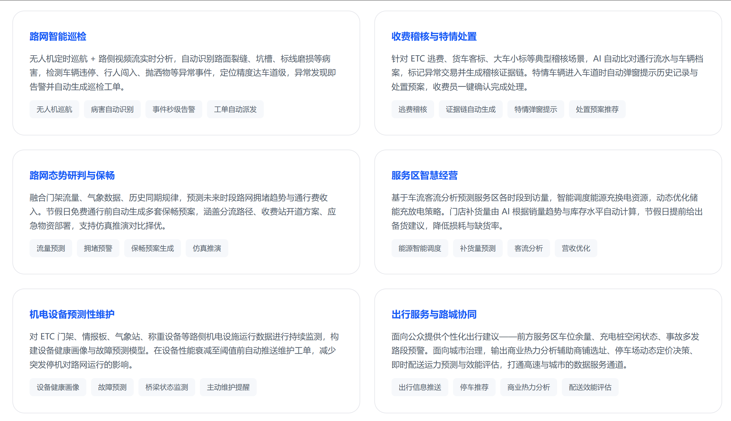Select the 事件秒级告警 tag
The width and height of the screenshot is (731, 421).
174,109
